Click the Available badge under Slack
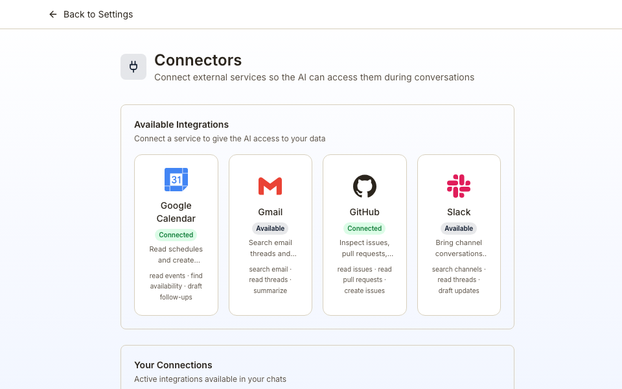 click(x=459, y=229)
